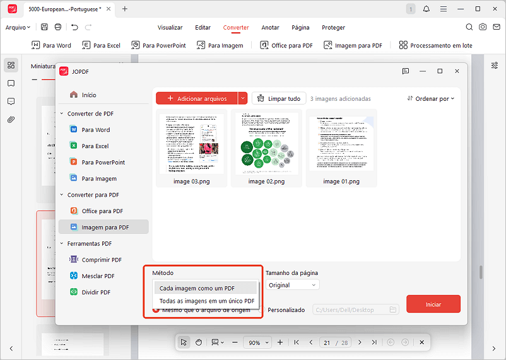Open the Visualizar tab
Image resolution: width=506 pixels, height=360 pixels.
[170, 27]
